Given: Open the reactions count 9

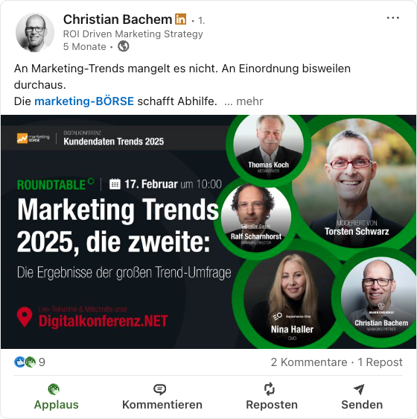Looking at the screenshot, I should tap(42, 362).
